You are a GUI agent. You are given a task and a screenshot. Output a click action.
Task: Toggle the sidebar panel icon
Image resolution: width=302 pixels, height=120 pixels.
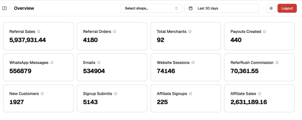point(5,8)
